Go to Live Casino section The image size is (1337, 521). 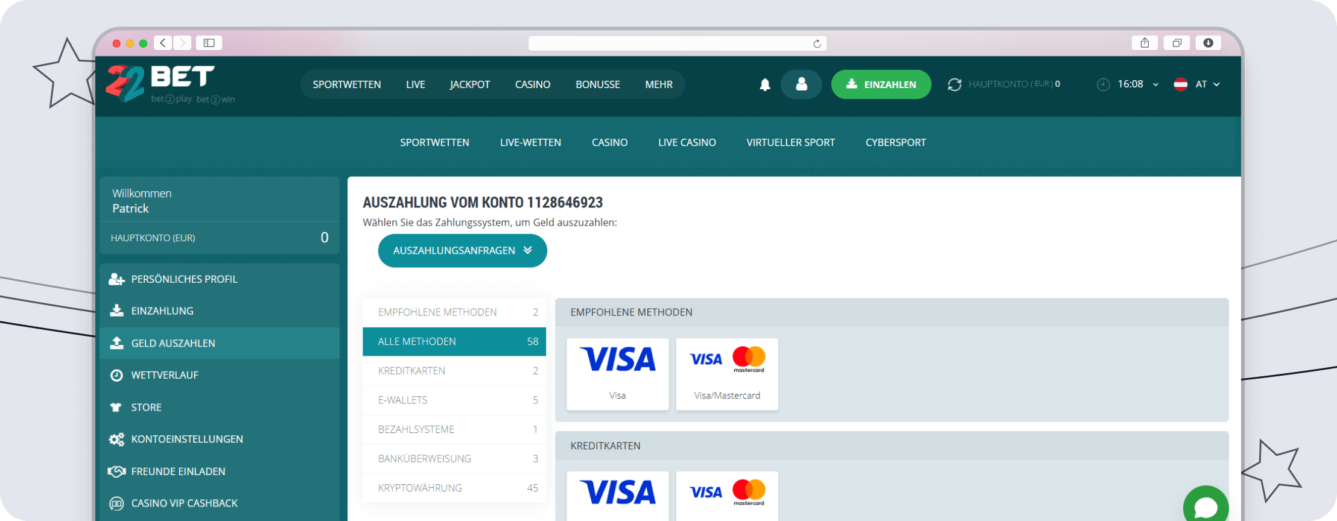pyautogui.click(x=687, y=142)
